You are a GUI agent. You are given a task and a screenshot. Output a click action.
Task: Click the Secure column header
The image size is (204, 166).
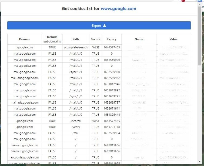pyautogui.click(x=95, y=39)
